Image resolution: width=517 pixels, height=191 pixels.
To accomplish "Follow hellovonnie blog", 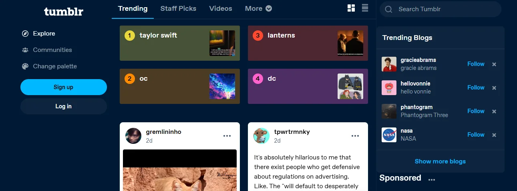I will [x=476, y=88].
